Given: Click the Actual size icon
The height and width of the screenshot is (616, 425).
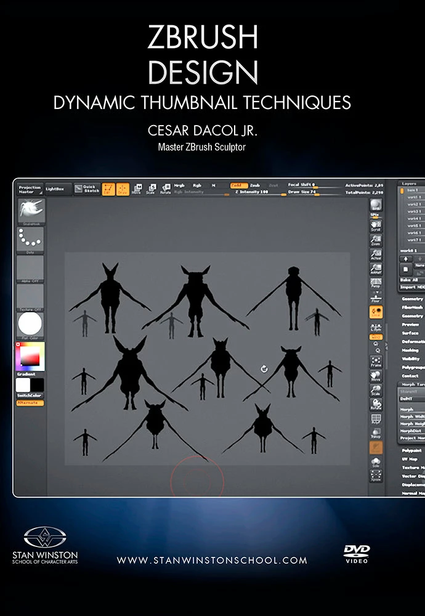Looking at the screenshot, I should (x=375, y=255).
